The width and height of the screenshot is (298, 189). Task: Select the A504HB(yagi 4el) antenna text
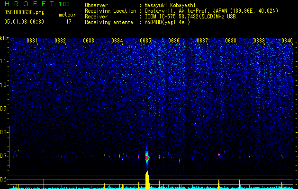(167, 22)
